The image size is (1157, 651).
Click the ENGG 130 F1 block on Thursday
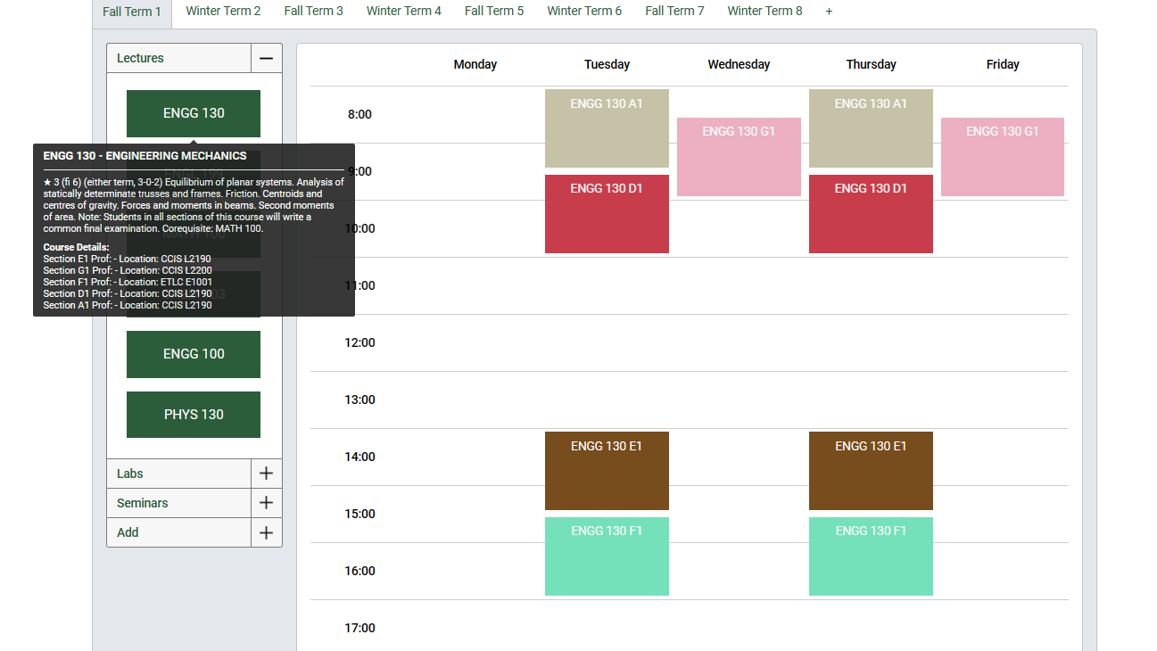(x=871, y=556)
